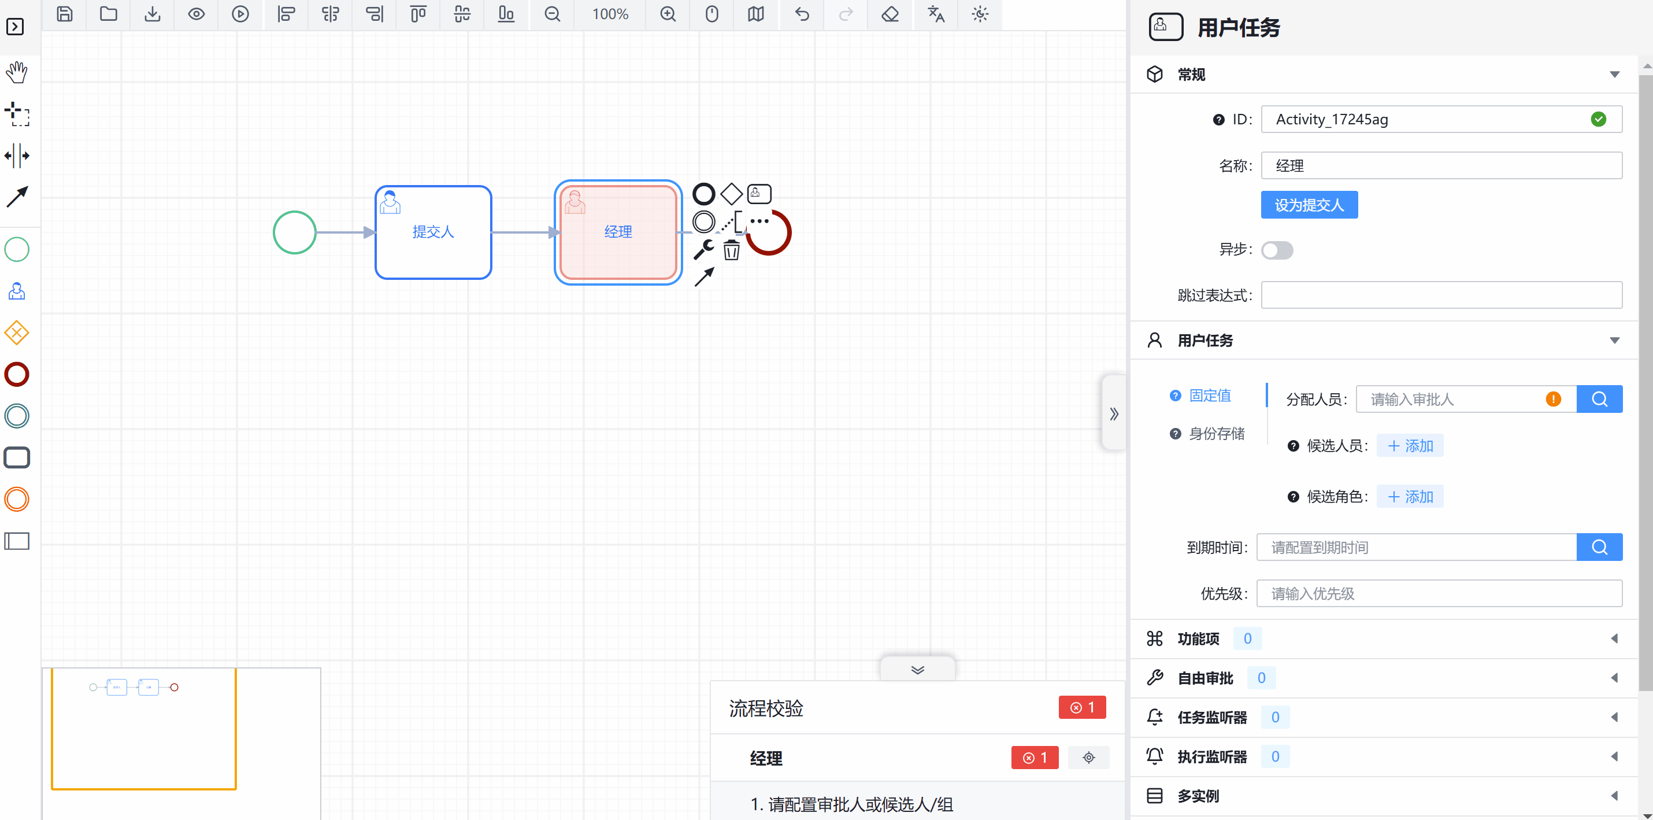This screenshot has height=820, width=1653.
Task: Delete 经理 node with trash icon
Action: [x=732, y=250]
